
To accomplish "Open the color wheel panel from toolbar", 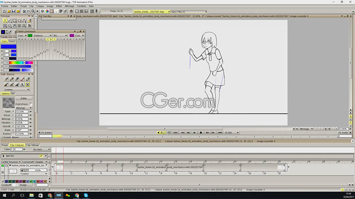I will click(x=47, y=11).
